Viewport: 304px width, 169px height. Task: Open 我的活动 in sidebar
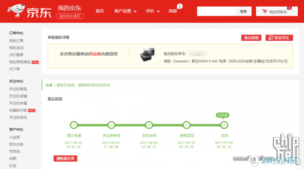click(16, 48)
